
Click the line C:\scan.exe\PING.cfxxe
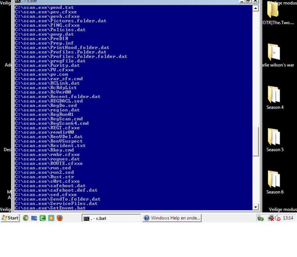[47, 25]
